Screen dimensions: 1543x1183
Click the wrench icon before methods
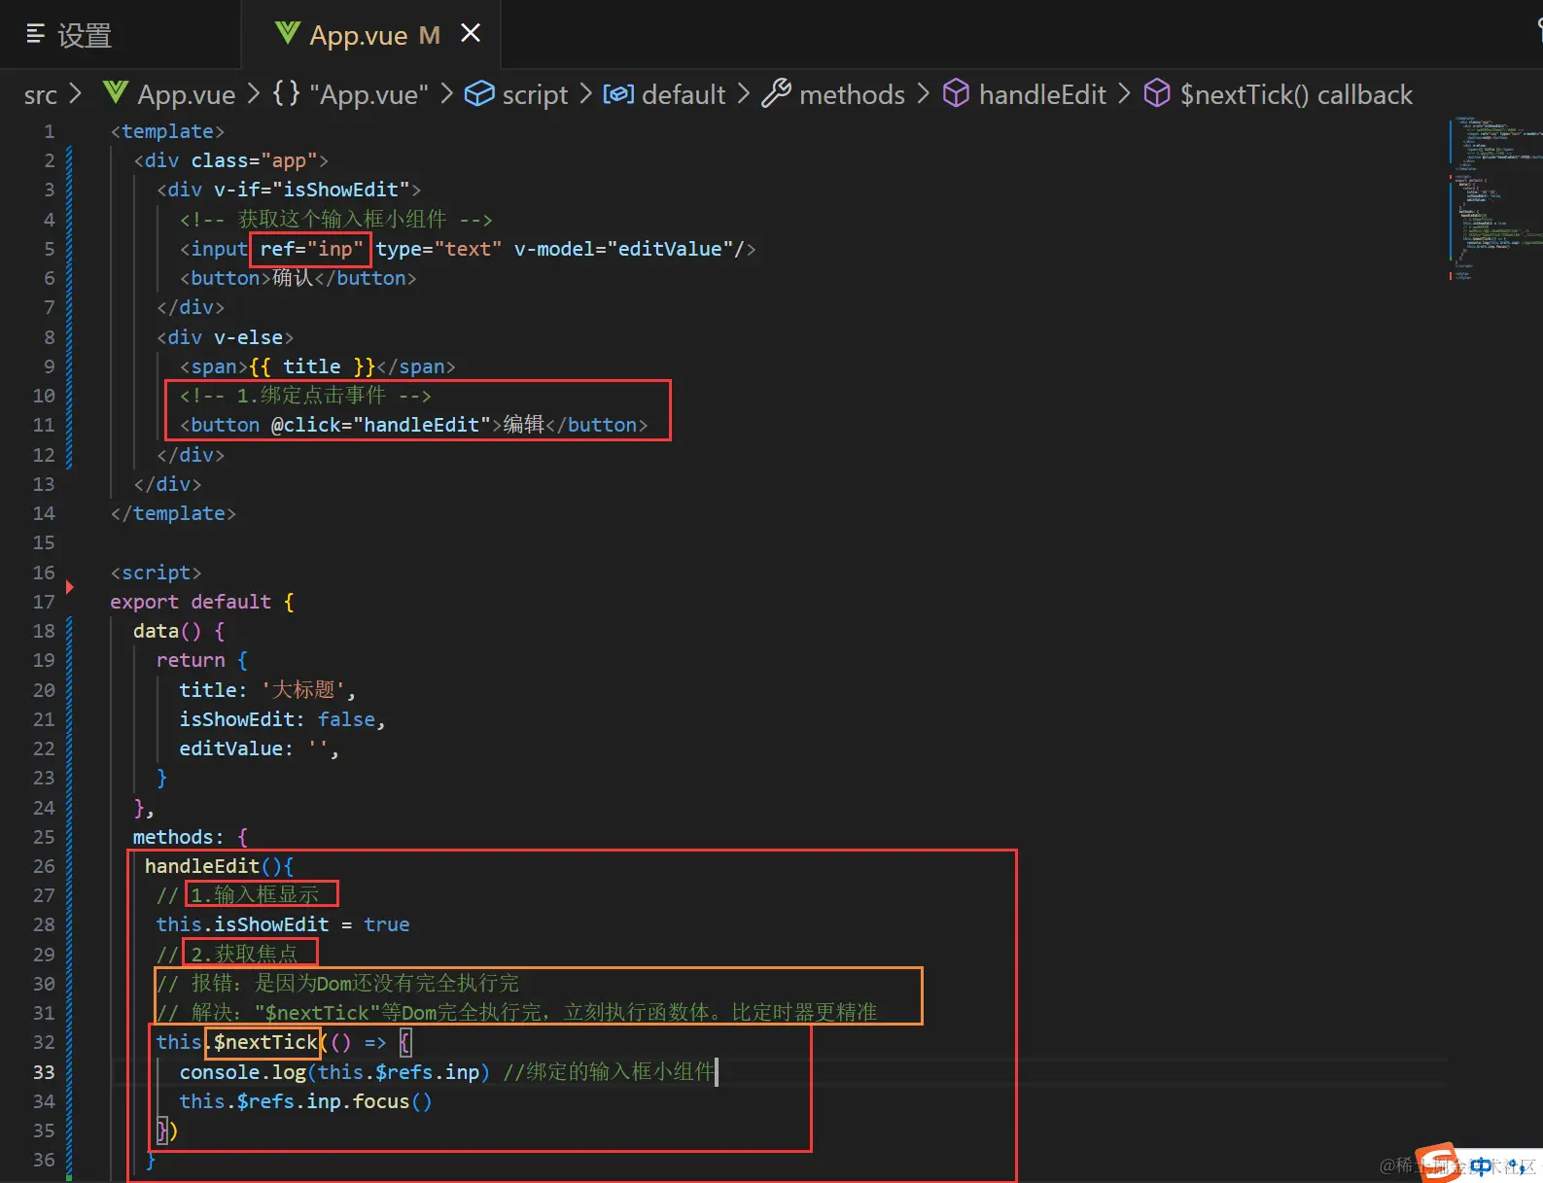776,93
